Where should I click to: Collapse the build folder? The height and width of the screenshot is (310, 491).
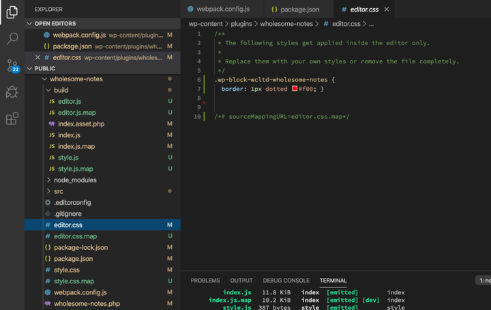click(x=102, y=90)
